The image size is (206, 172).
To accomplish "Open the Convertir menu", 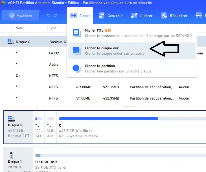I will point(111,16).
